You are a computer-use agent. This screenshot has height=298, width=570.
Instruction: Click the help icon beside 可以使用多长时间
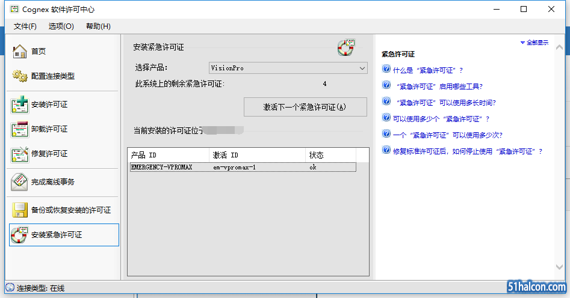pos(386,101)
